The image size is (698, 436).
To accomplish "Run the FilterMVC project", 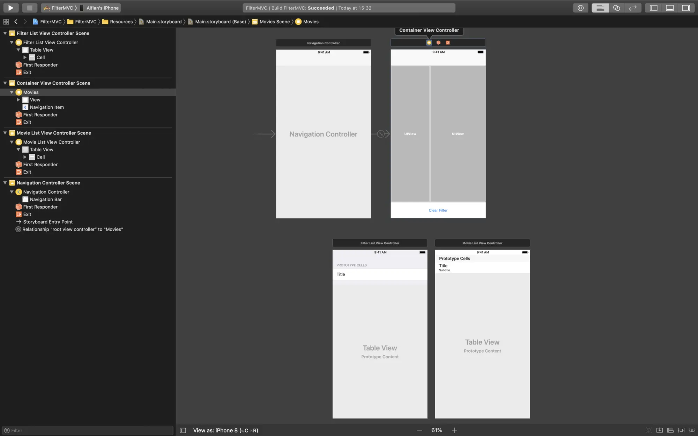I will pyautogui.click(x=11, y=8).
